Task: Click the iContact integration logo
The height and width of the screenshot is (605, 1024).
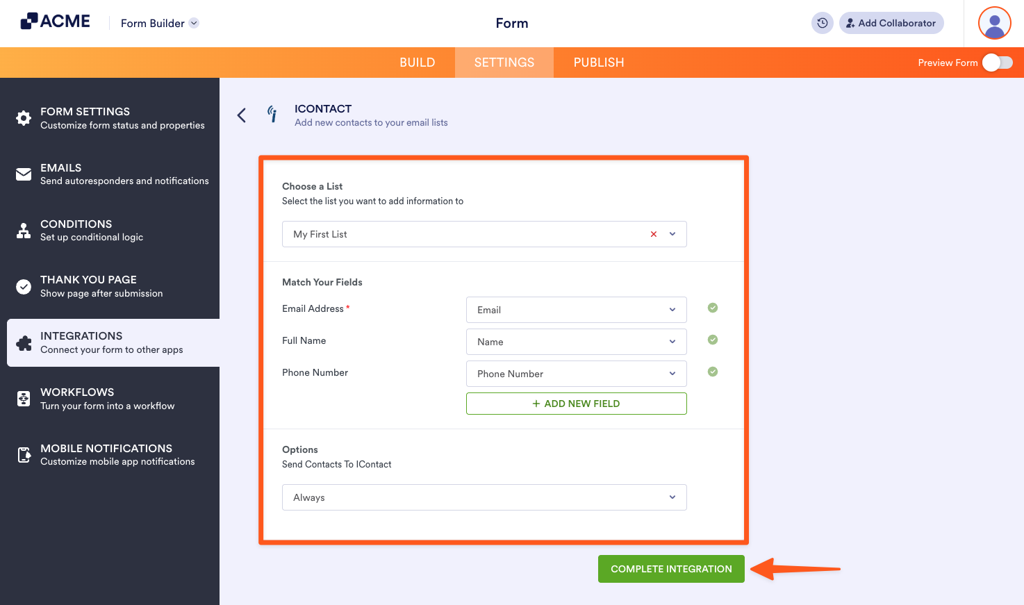Action: click(x=272, y=115)
